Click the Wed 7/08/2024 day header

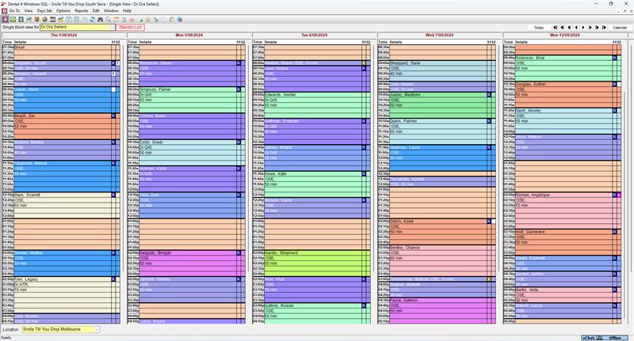[x=440, y=35]
